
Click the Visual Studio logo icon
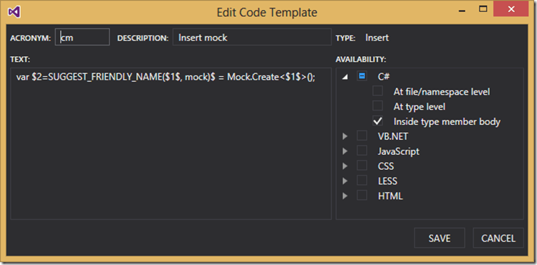point(14,12)
